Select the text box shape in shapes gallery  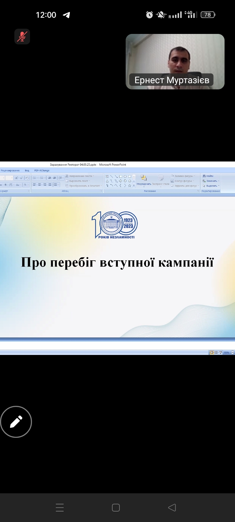tap(107, 177)
